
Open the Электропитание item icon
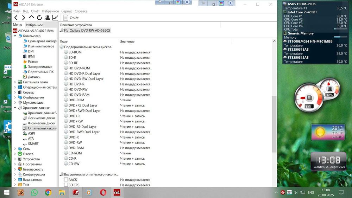tap(25, 67)
